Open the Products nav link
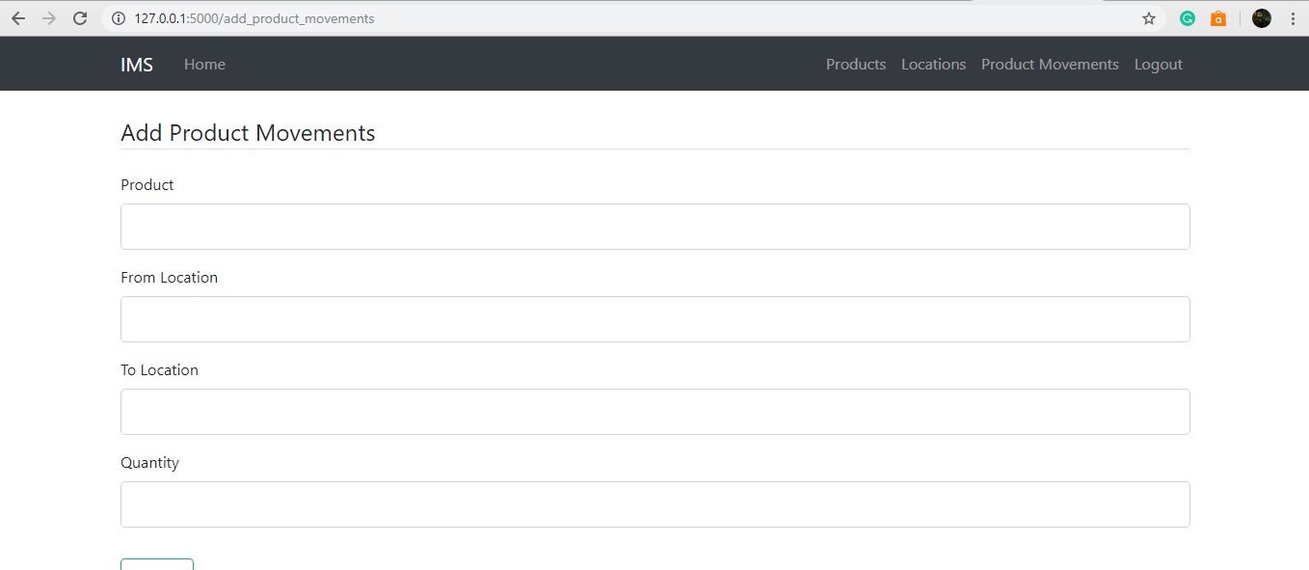 856,65
